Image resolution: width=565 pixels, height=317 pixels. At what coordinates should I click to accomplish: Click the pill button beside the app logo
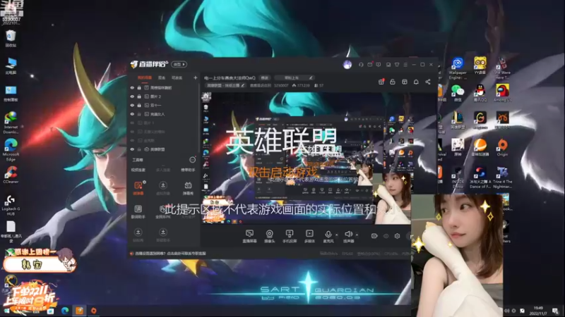[x=179, y=64]
